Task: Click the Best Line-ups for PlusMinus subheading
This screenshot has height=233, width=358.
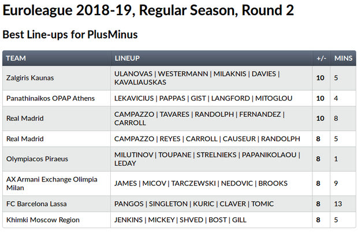Action: [70, 35]
